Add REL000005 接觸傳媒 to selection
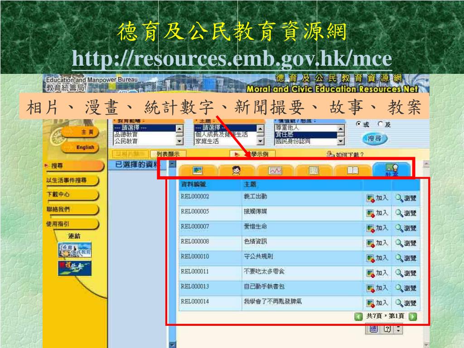The image size is (464, 348). (377, 213)
